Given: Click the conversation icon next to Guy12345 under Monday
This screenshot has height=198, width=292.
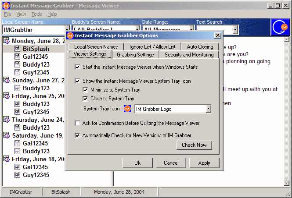Looking at the screenshot, I should [x=17, y=72].
